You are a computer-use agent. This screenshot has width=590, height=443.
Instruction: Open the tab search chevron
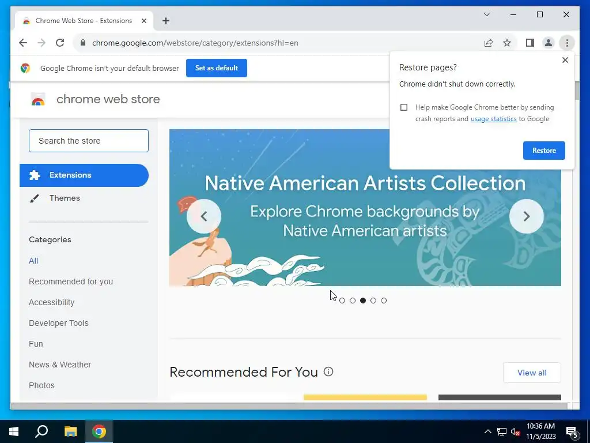[486, 14]
